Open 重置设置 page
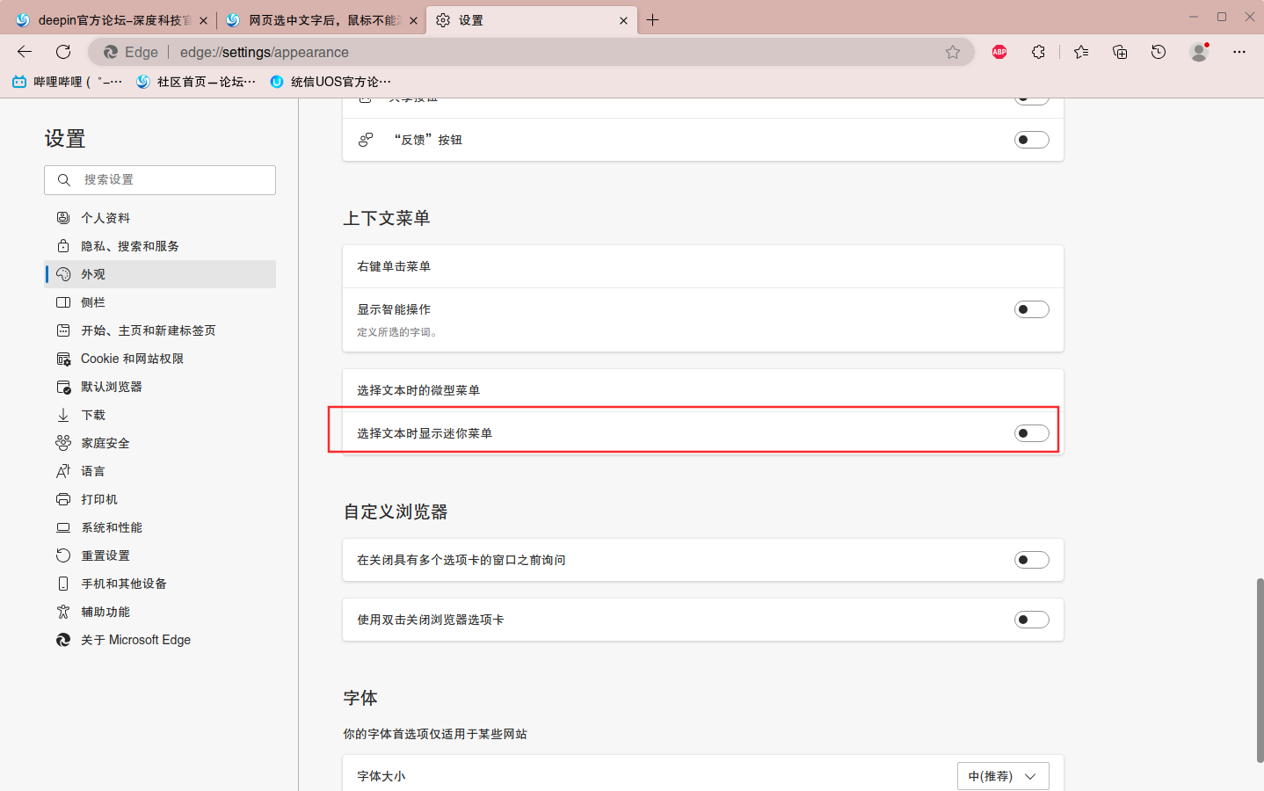 click(160, 555)
